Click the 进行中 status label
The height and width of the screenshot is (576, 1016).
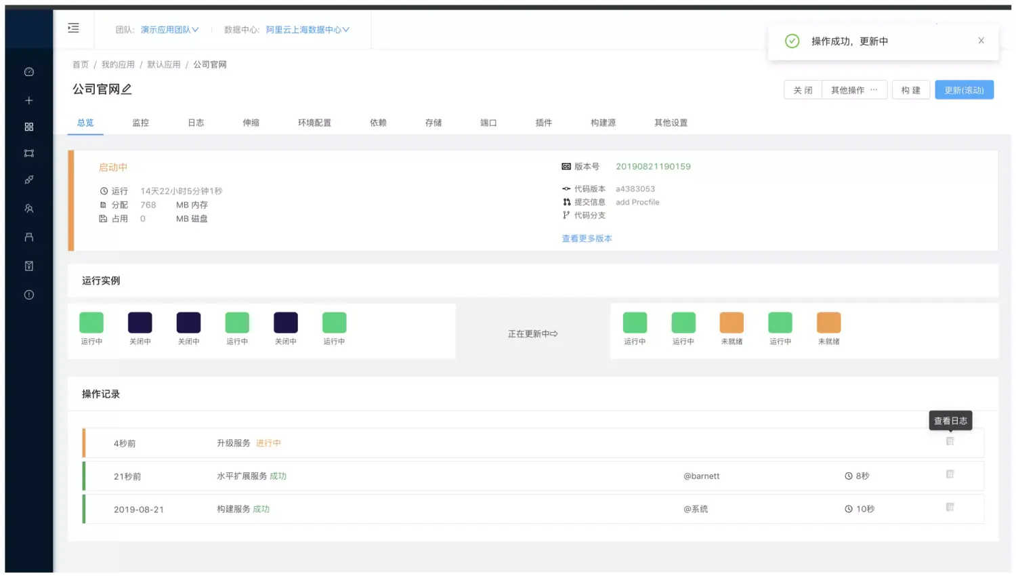tap(268, 443)
